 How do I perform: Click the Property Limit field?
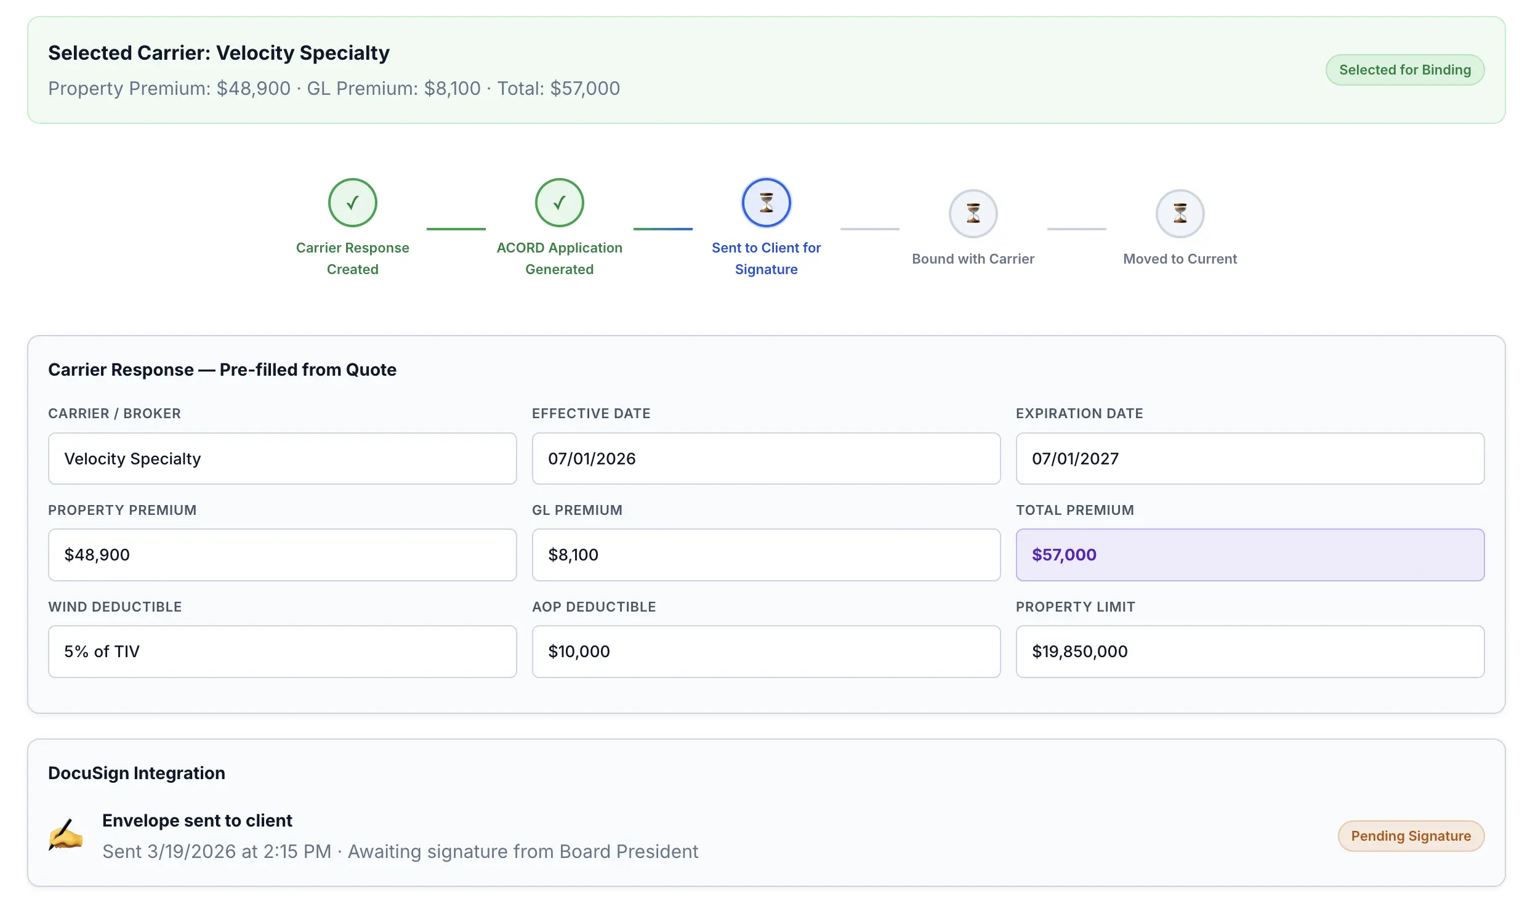[x=1250, y=651]
